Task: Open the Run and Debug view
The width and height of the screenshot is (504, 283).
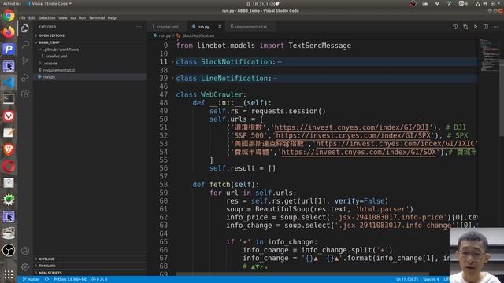Action: click(x=25, y=77)
